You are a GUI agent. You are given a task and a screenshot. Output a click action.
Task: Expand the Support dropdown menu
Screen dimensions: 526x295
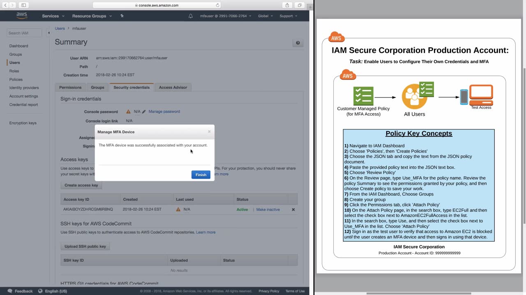click(x=288, y=16)
